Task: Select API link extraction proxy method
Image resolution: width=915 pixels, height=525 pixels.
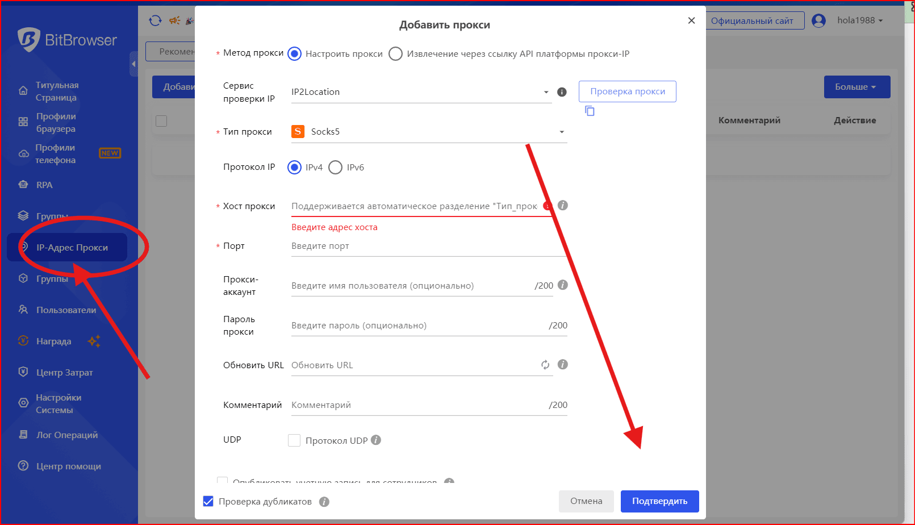Action: pos(396,54)
